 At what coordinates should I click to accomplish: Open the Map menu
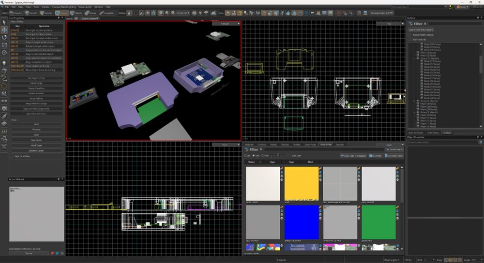coord(21,7)
